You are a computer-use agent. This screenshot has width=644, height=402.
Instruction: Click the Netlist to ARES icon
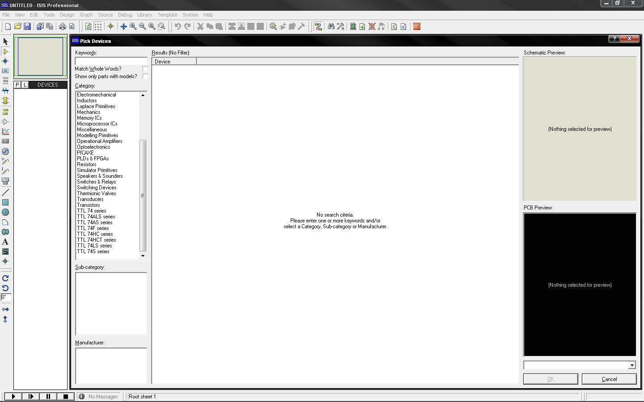pyautogui.click(x=416, y=26)
